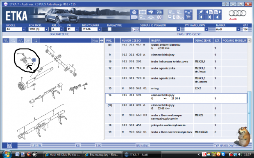Click the zoom in magnifier icon
This screenshot has width=254, height=158.
tap(6, 40)
